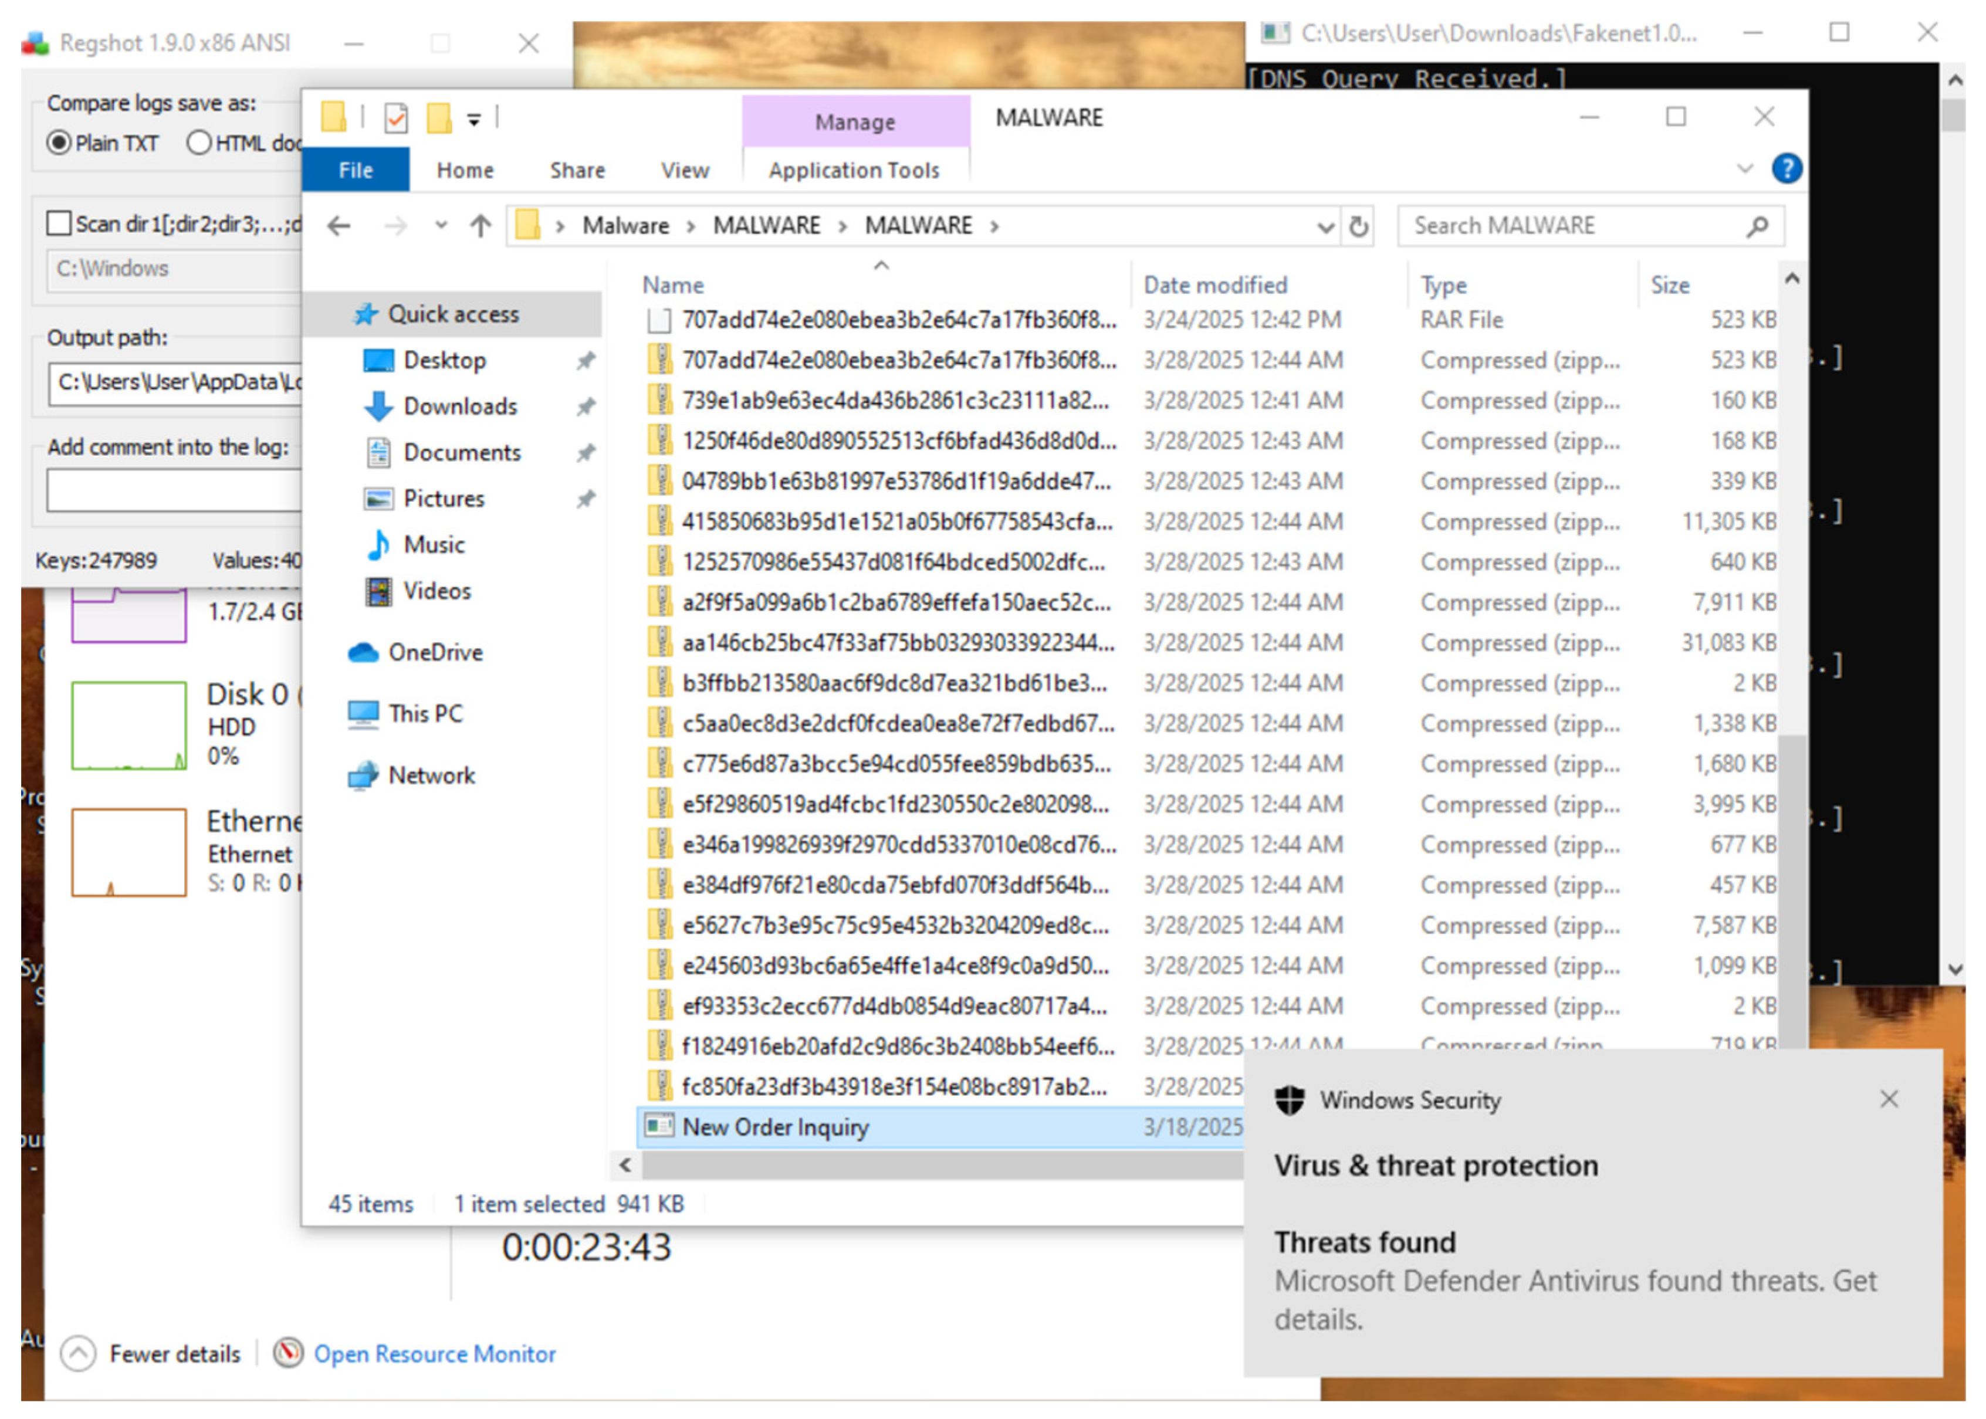Select the HTML document radio option
1986x1419 pixels.
pos(199,143)
